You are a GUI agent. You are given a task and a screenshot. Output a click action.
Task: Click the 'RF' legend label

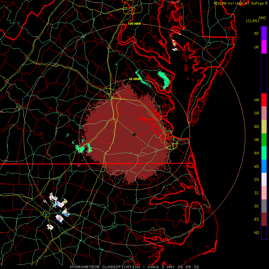pos(256,33)
